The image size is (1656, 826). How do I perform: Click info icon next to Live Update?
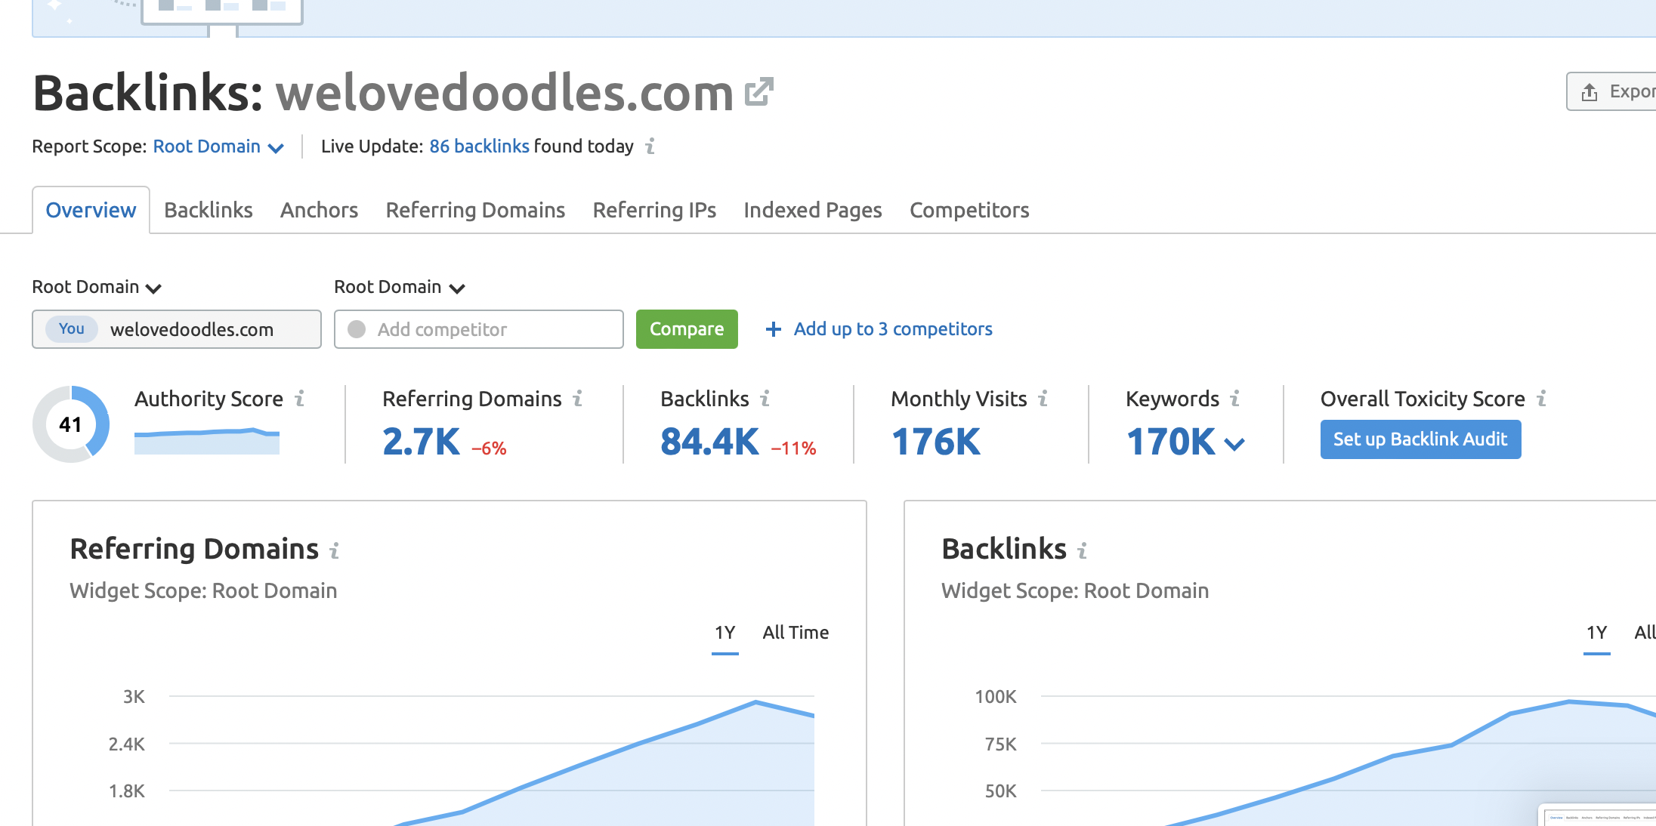[650, 146]
